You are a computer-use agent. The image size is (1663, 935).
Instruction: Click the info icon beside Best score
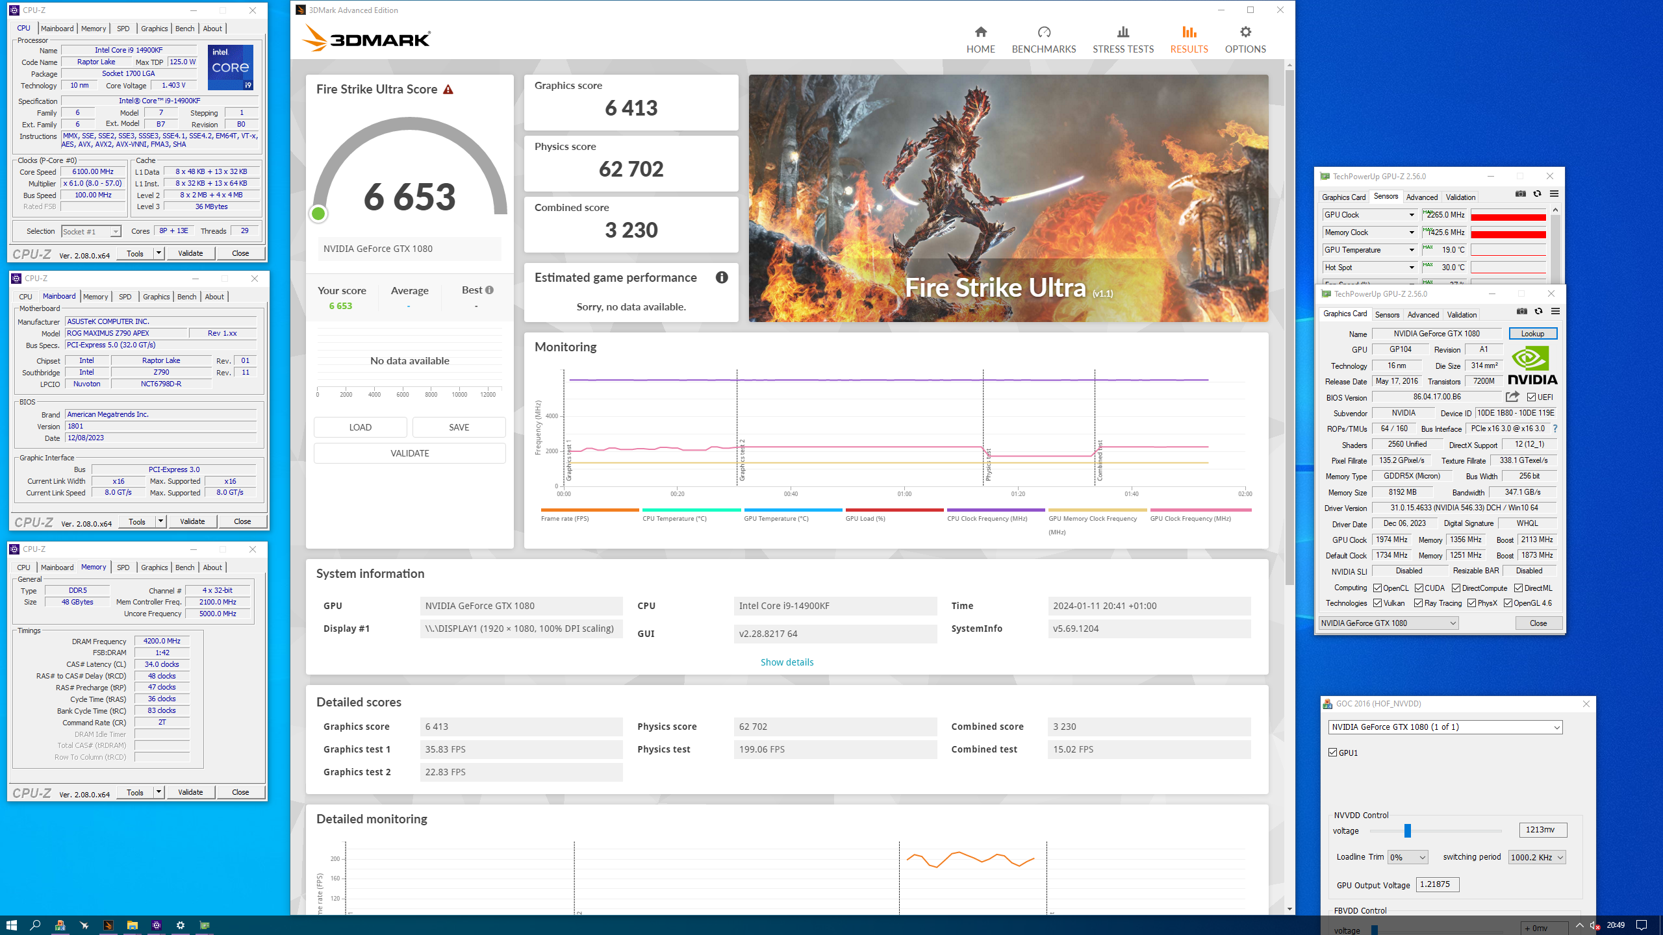coord(489,290)
